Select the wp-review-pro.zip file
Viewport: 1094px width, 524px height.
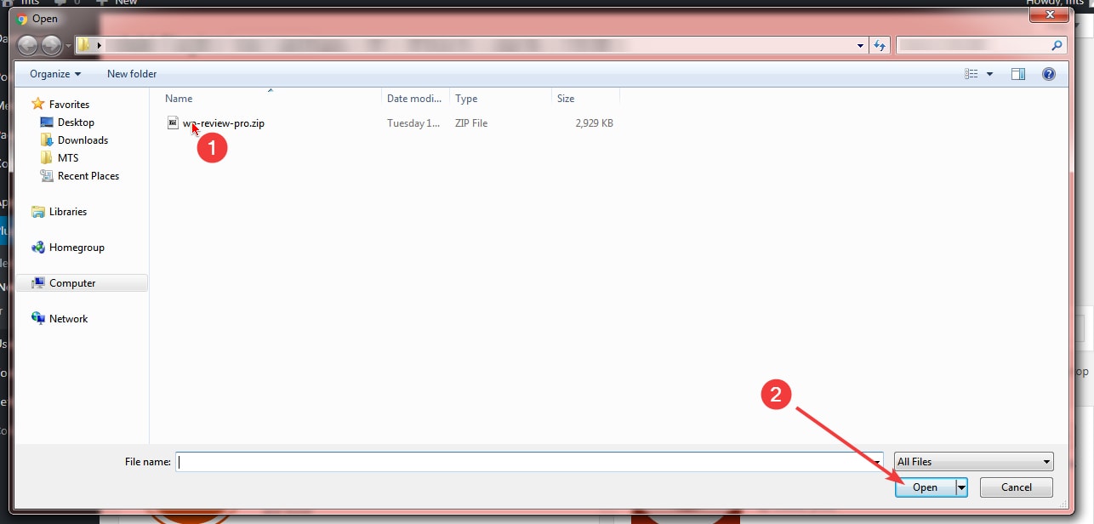223,123
